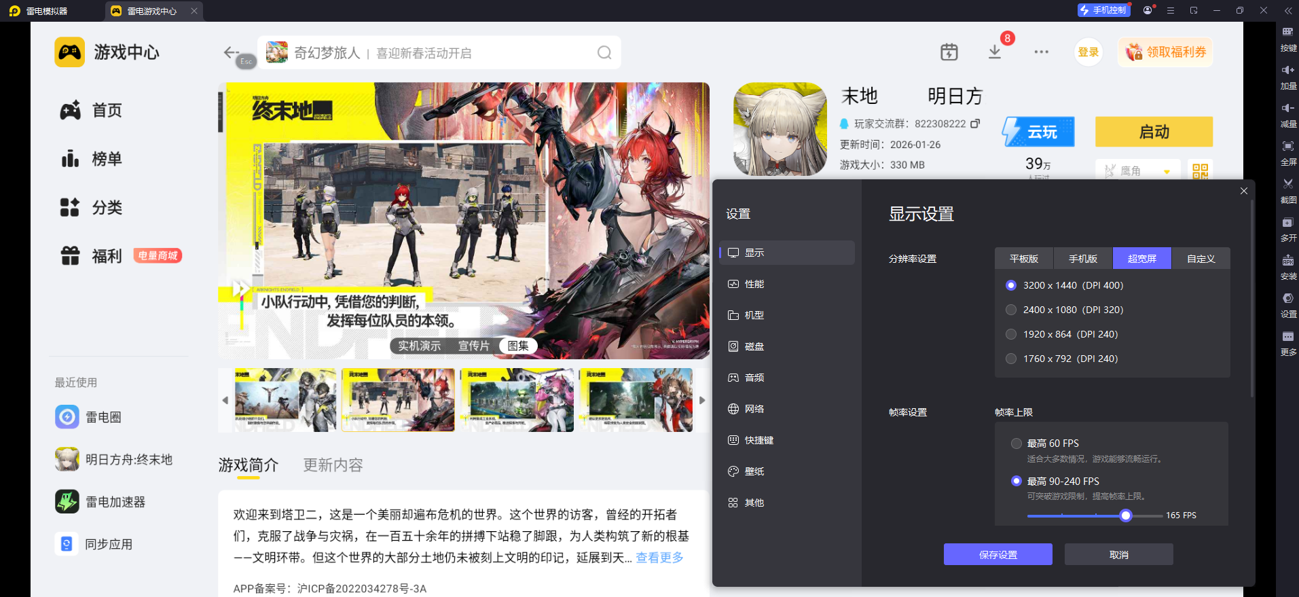This screenshot has width=1299, height=597.
Task: Open 雷电圈 from recently used
Action: (x=88, y=417)
